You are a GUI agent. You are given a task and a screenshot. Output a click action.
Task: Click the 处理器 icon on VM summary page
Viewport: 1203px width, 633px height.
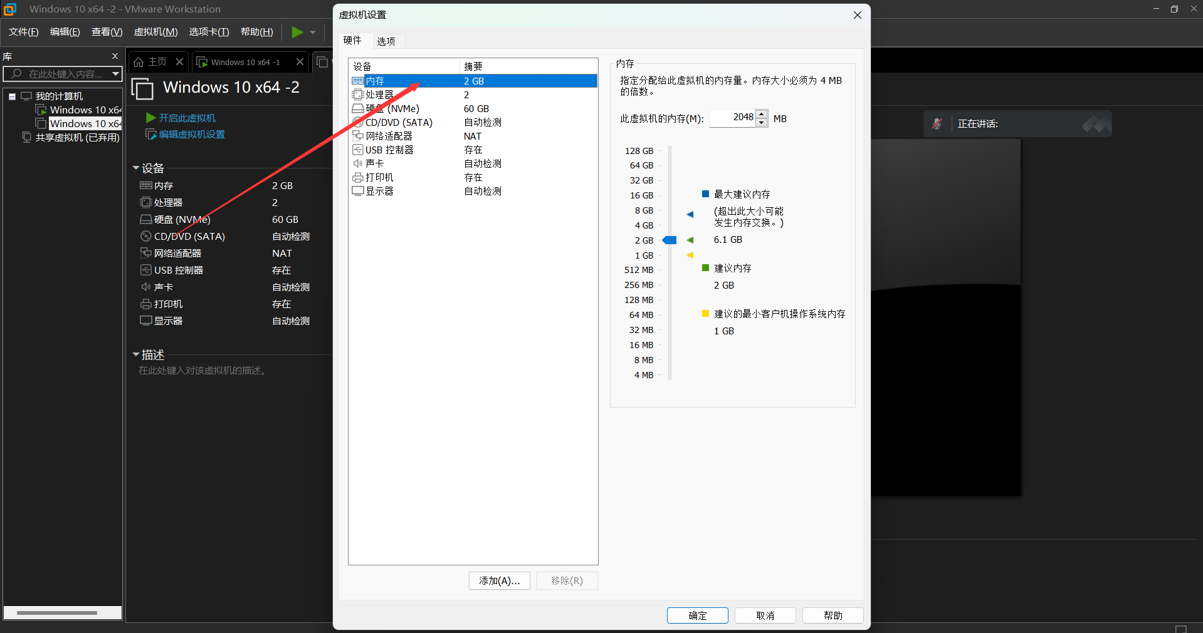point(145,202)
